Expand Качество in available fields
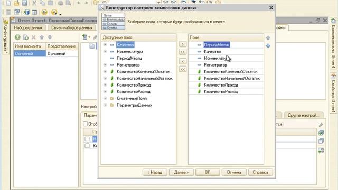338x190 pixels. pyautogui.click(x=105, y=45)
